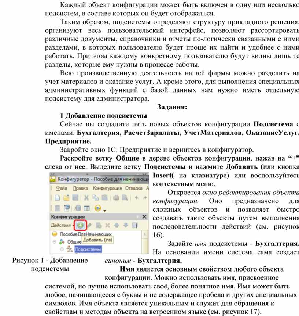This screenshot has width=299, height=316.
Task: Click the table window icon beside the cylinder
Action: pyautogui.click(x=86, y=208)
